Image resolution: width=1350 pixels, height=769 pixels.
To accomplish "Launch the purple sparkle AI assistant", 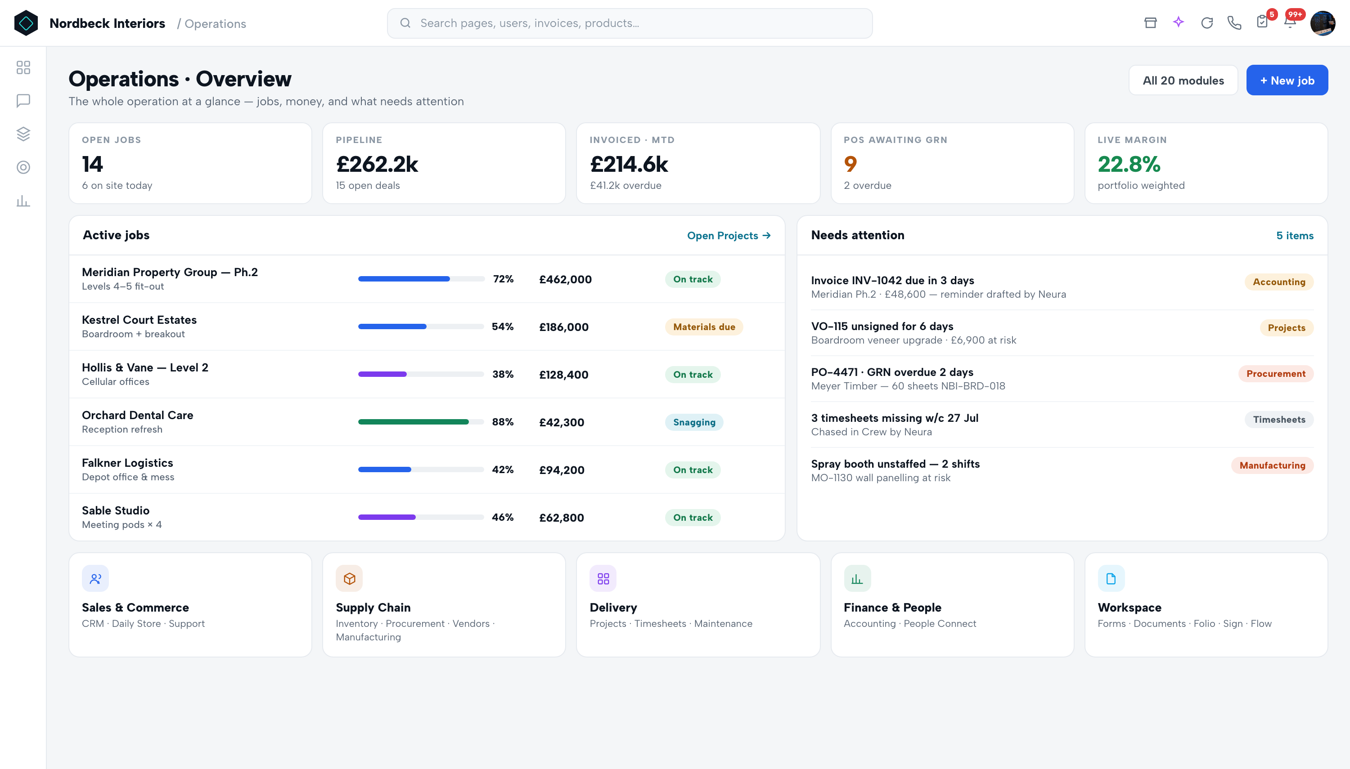I will (1178, 22).
